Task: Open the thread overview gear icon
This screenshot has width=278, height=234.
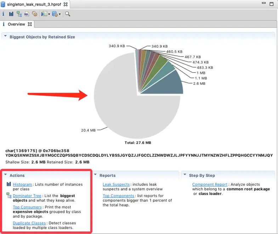Action: pyautogui.click(x=35, y=14)
